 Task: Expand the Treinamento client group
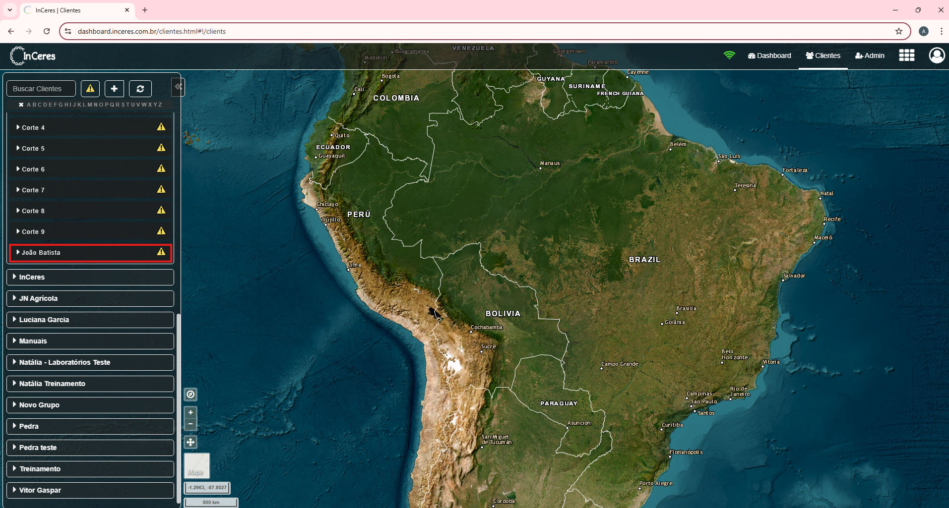click(90, 469)
